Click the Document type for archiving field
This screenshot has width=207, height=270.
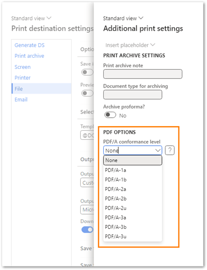click(132, 95)
